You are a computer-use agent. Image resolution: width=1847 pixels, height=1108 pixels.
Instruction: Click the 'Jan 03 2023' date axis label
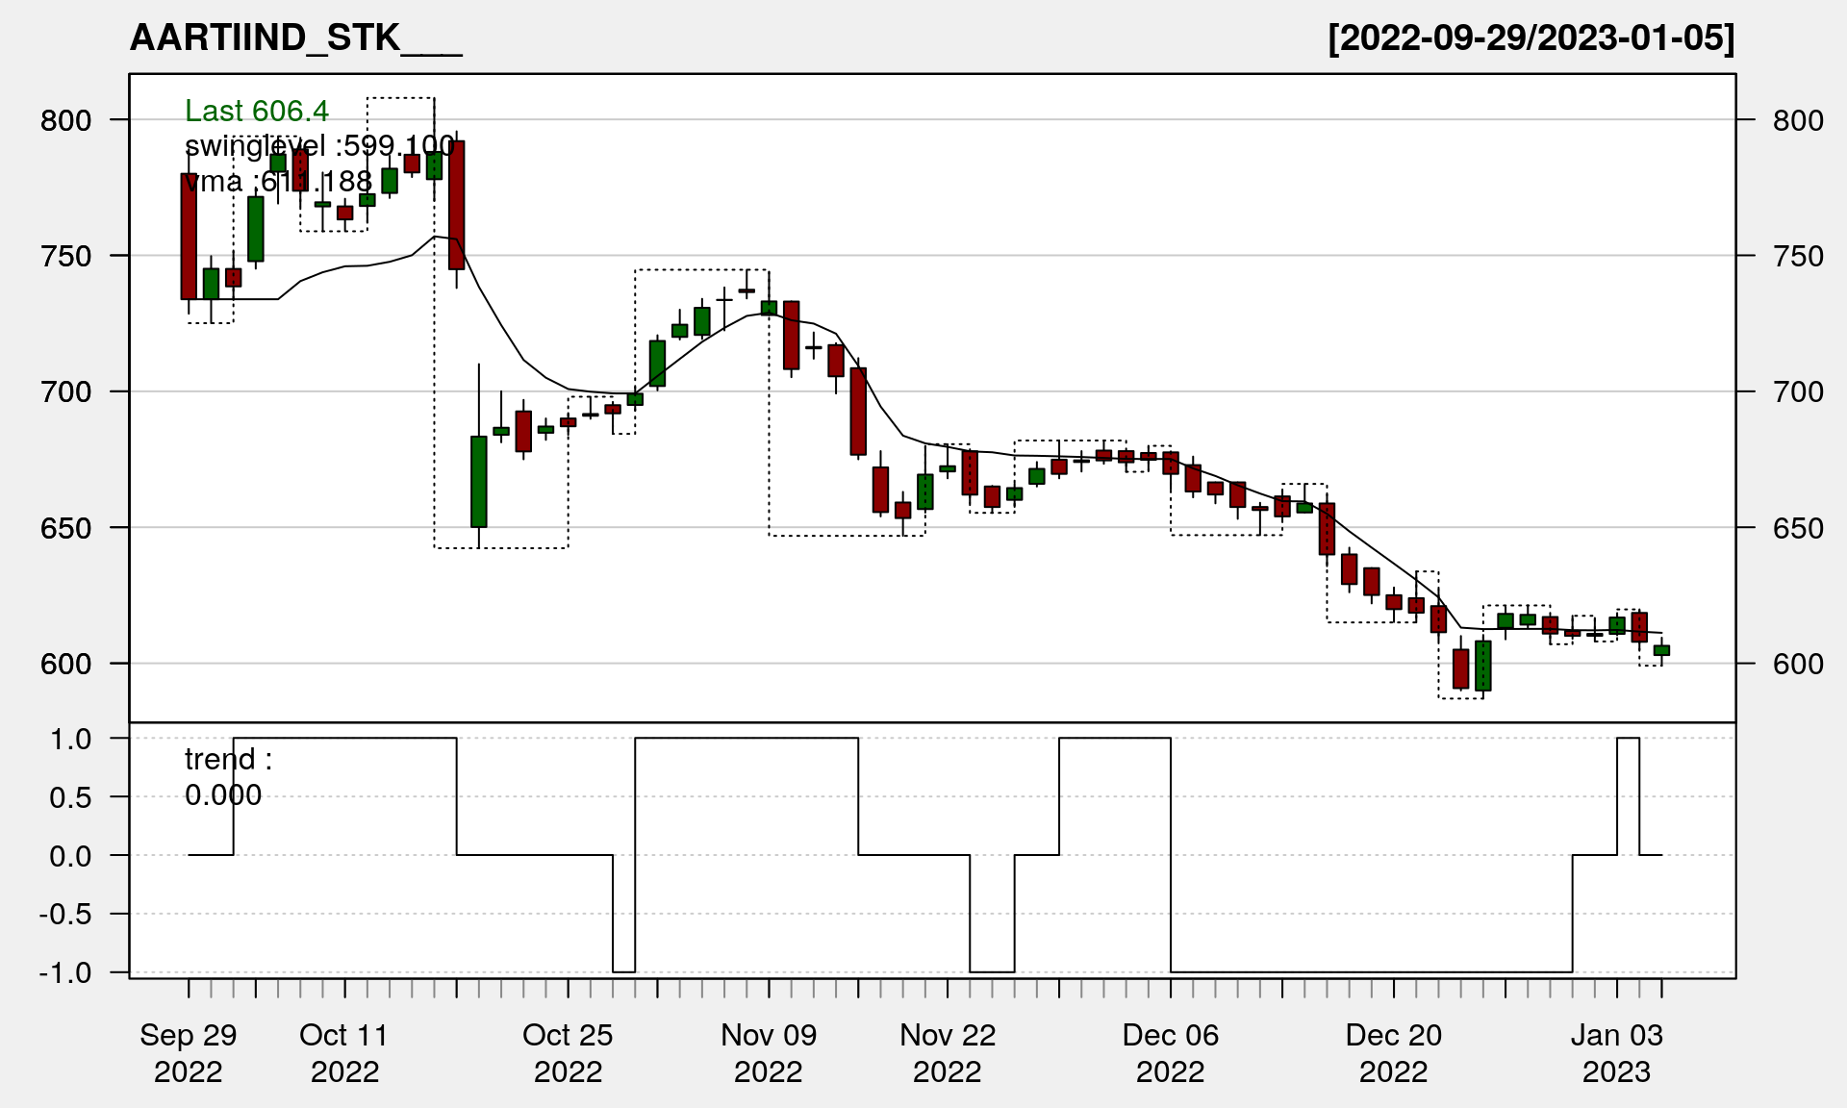(1616, 1053)
